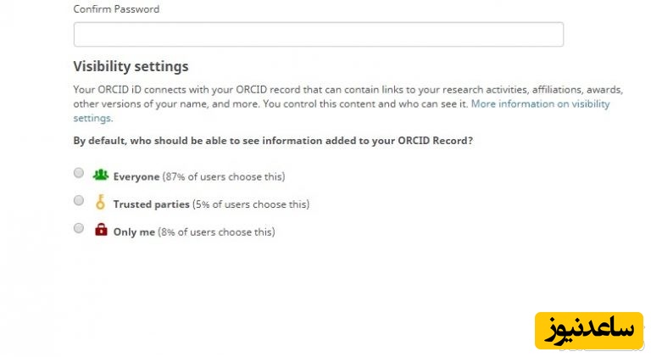Open More information on visibility link
Image resolution: width=651 pixels, height=357 pixels.
pos(540,104)
